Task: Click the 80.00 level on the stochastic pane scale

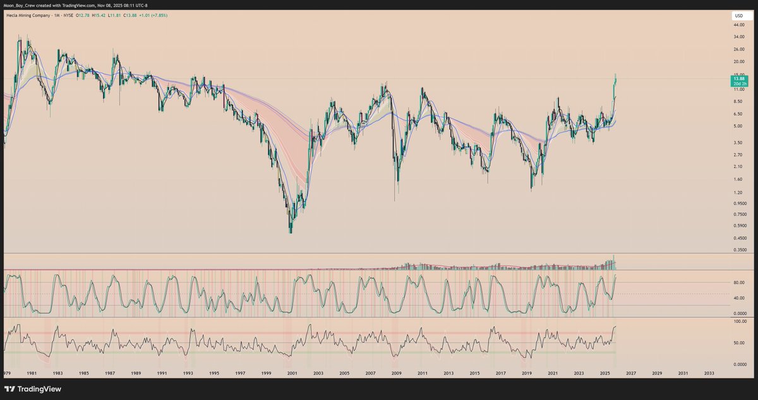Action: (x=739, y=282)
